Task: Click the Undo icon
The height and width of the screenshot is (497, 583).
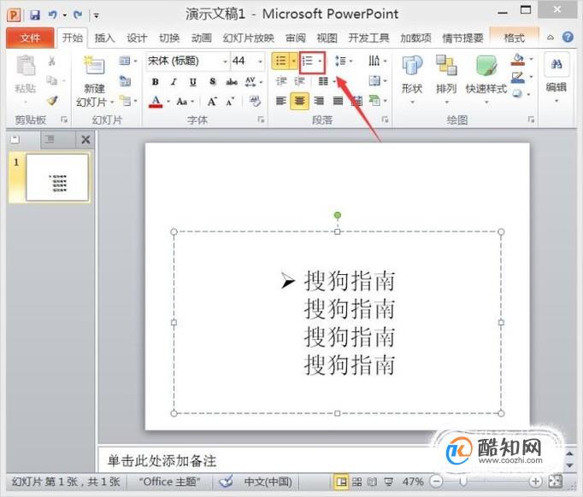Action: 52,15
